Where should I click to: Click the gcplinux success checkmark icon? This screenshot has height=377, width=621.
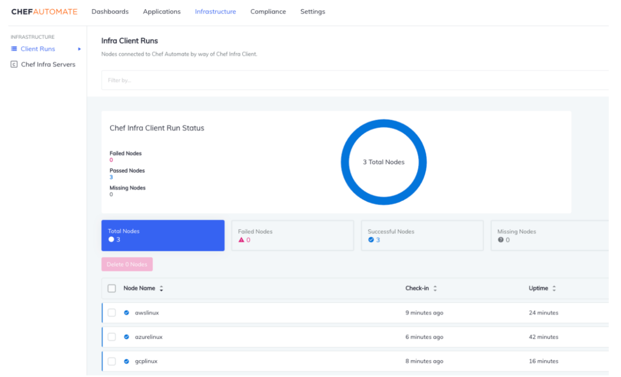[x=127, y=361]
